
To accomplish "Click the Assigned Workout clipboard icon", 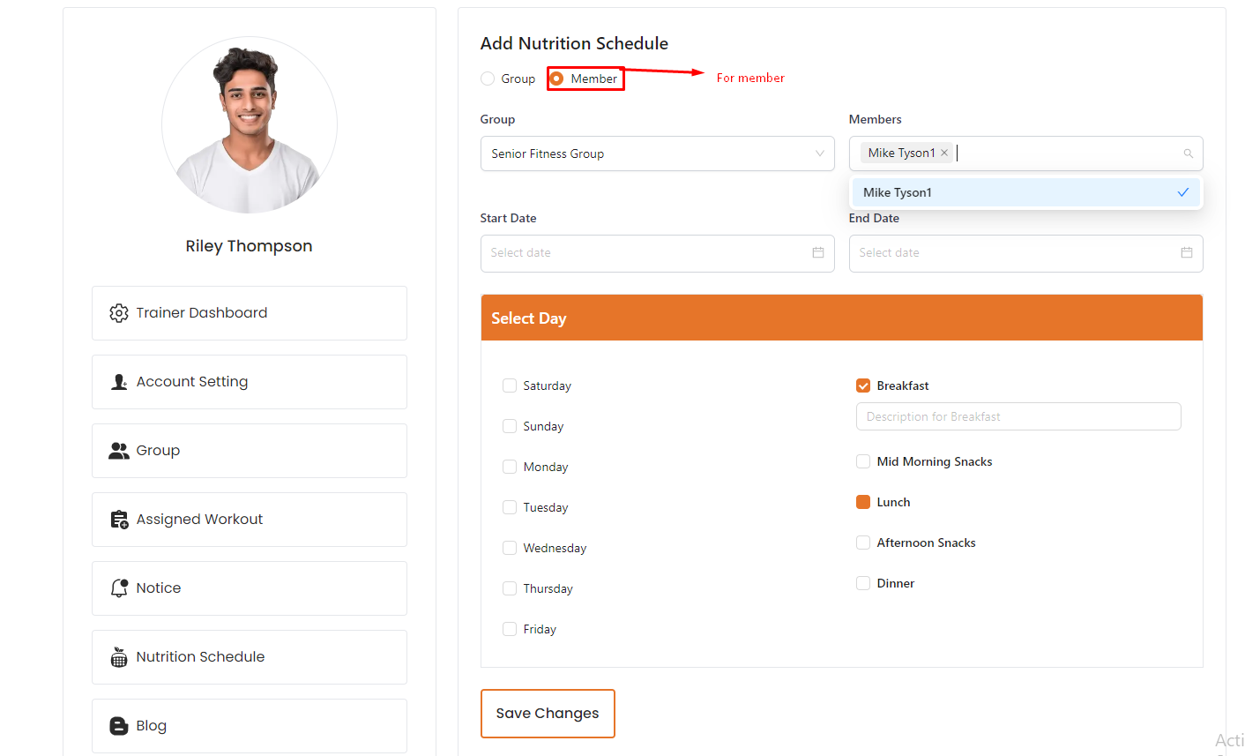I will click(x=119, y=520).
